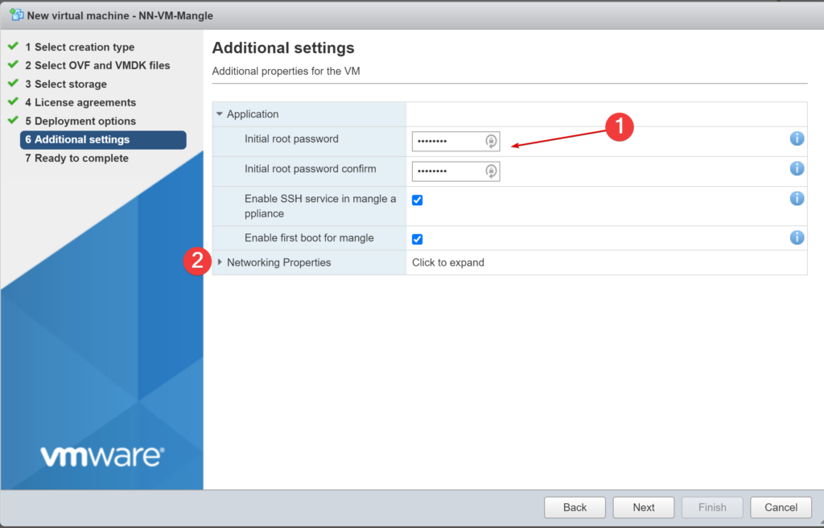The width and height of the screenshot is (824, 528).
Task: Uncheck Enable first boot for mangle
Action: click(418, 239)
